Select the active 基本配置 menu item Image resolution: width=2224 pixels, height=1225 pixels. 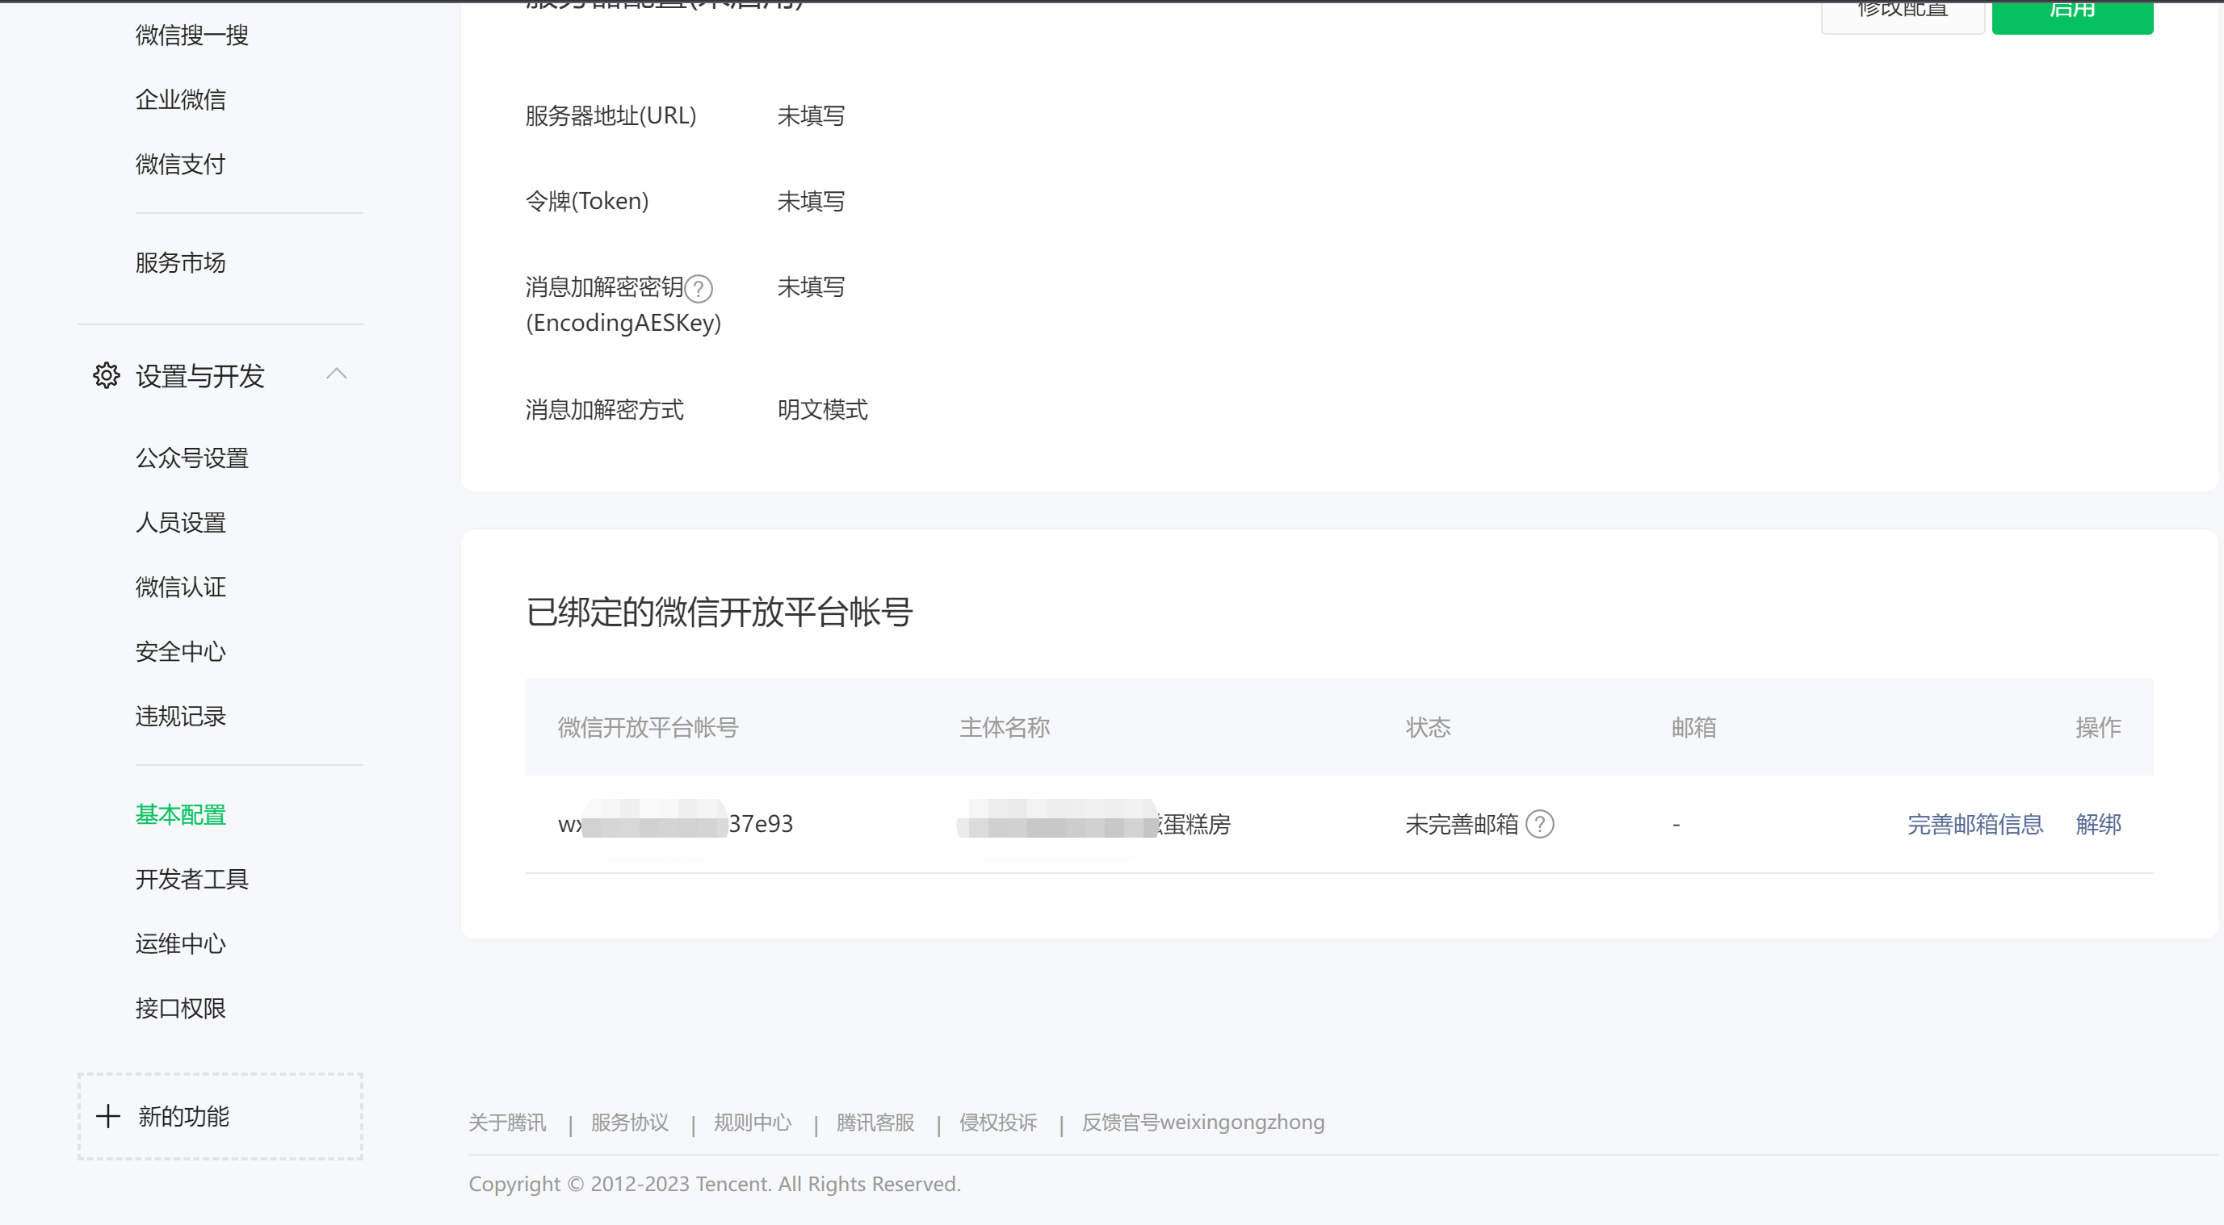click(x=180, y=814)
